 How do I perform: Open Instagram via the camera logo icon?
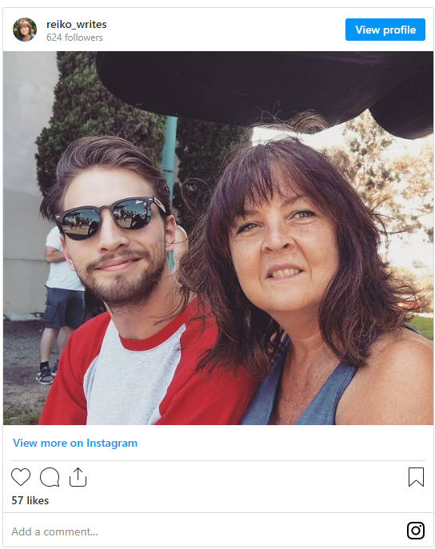tap(416, 531)
